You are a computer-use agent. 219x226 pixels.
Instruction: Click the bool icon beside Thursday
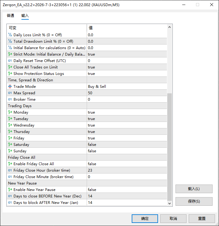pyautogui.click(x=10, y=132)
